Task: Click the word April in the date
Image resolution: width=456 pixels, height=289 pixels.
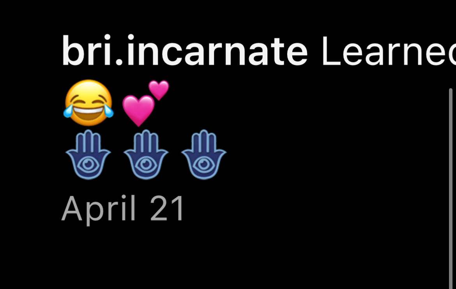Action: (99, 209)
